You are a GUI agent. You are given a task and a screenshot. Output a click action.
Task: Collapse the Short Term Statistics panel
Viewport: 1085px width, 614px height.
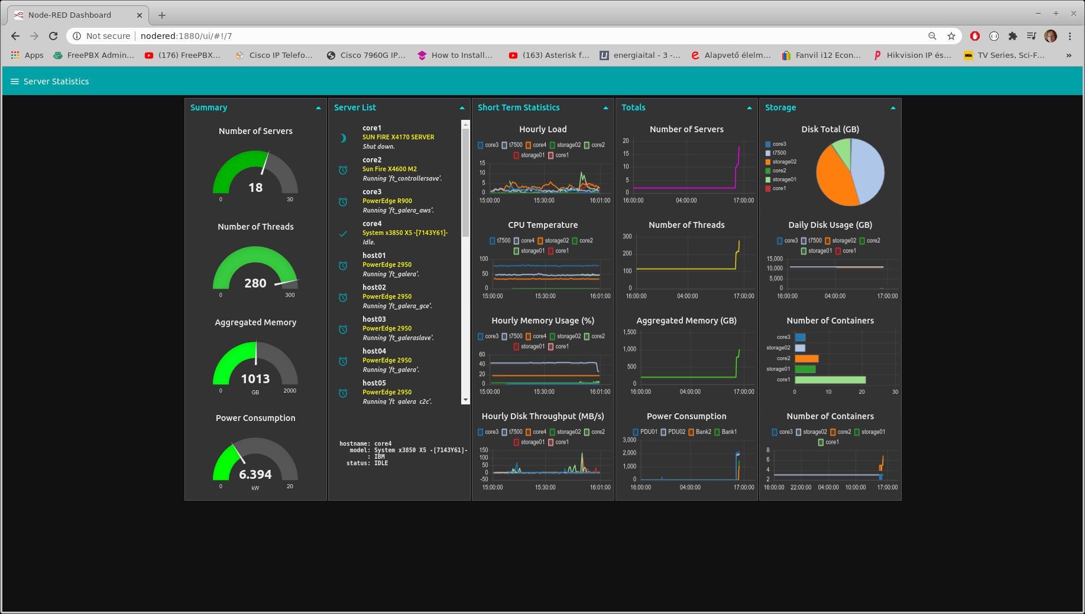tap(605, 108)
